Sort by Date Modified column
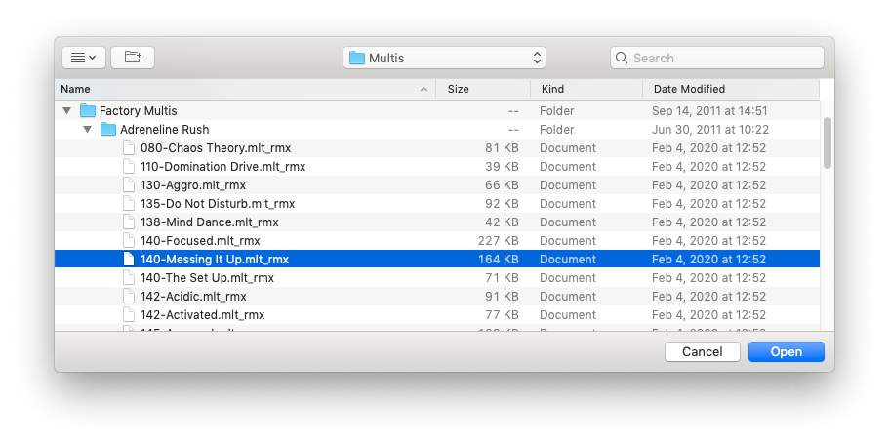Image resolution: width=889 pixels, height=444 pixels. [x=727, y=89]
